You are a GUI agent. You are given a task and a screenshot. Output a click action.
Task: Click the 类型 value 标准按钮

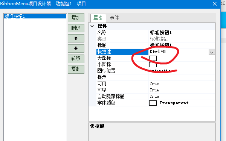(159, 39)
